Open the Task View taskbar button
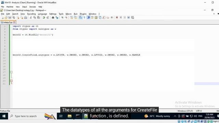This screenshot has width=219, height=123. (61, 116)
